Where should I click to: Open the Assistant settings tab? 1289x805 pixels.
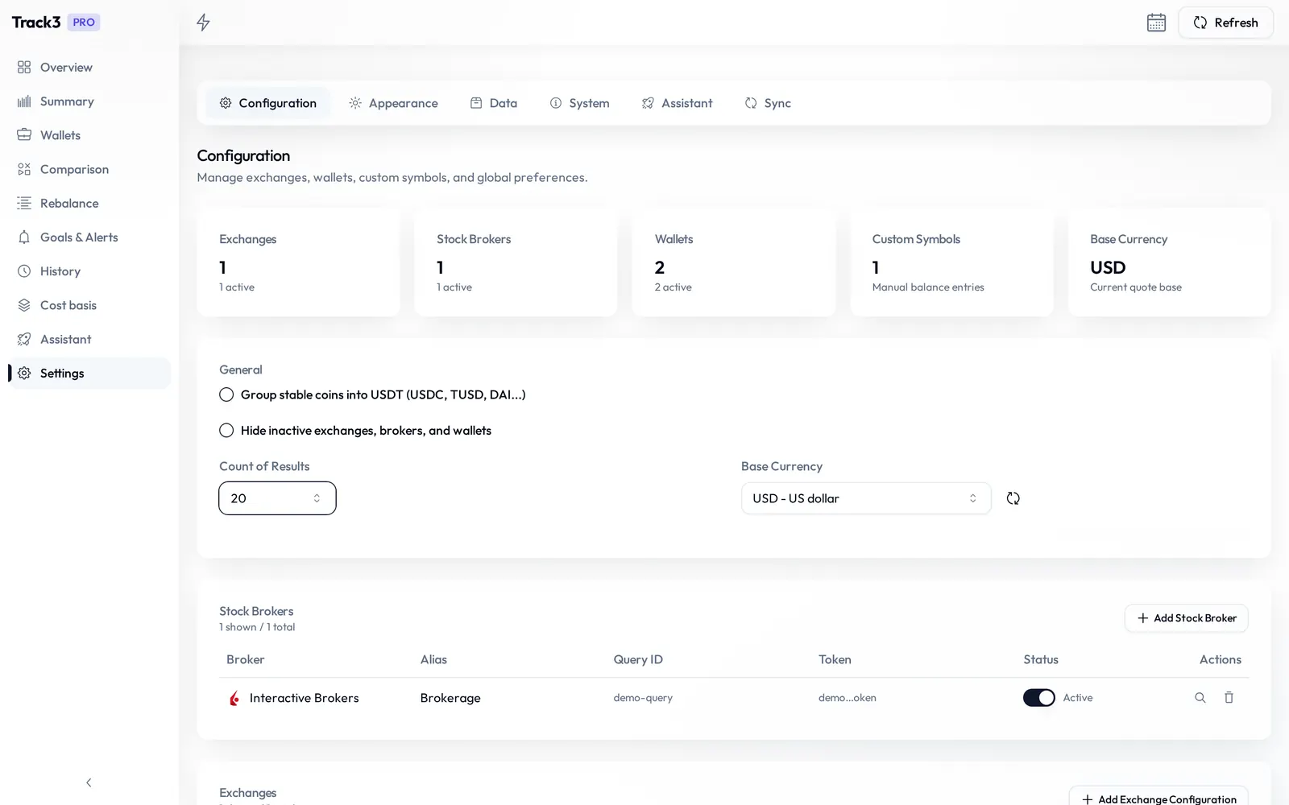[x=677, y=103]
